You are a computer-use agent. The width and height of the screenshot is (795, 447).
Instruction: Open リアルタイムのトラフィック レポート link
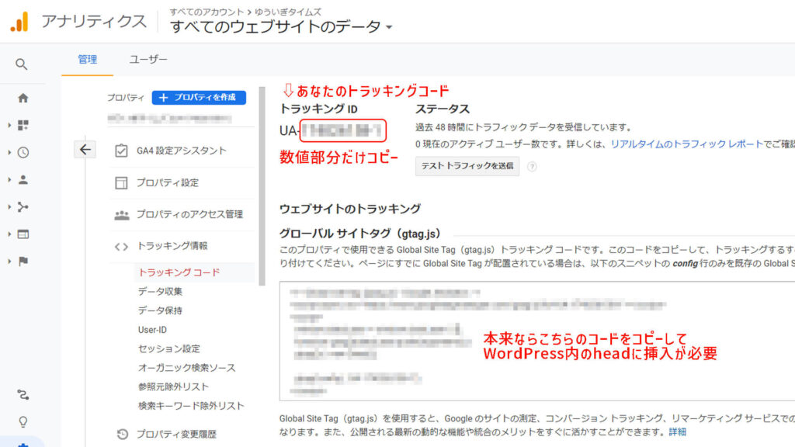(686, 144)
